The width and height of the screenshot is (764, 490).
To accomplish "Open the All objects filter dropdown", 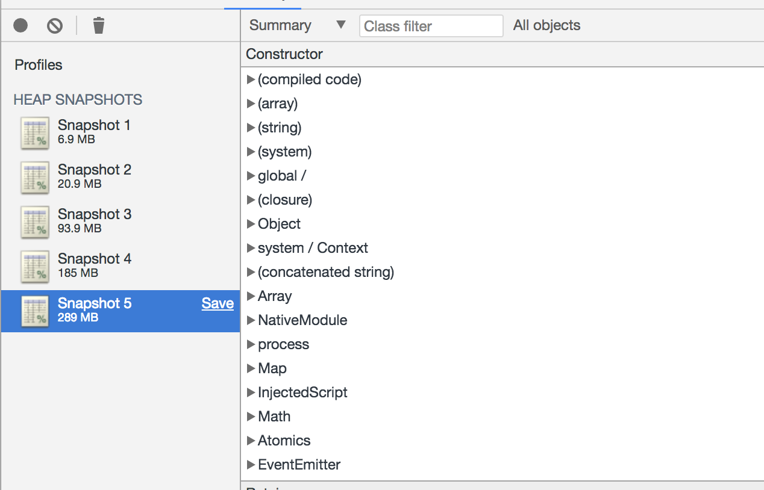I will click(x=546, y=25).
